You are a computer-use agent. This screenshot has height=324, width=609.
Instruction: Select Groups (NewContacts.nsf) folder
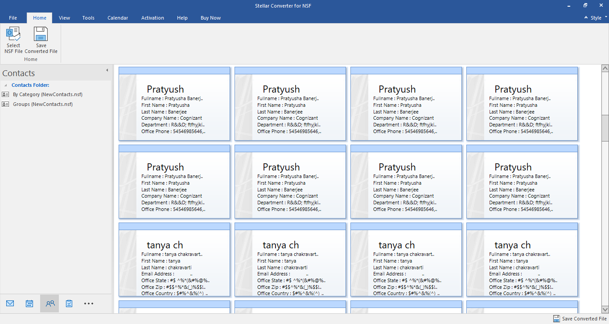point(43,104)
